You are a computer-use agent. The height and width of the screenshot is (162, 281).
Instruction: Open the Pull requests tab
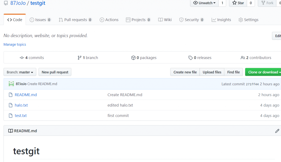click(x=75, y=20)
